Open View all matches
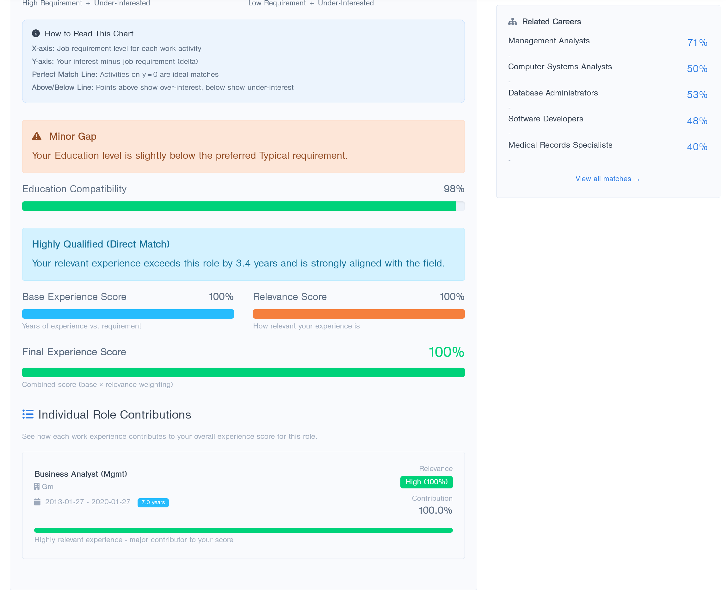Image resolution: width=728 pixels, height=600 pixels. (608, 179)
